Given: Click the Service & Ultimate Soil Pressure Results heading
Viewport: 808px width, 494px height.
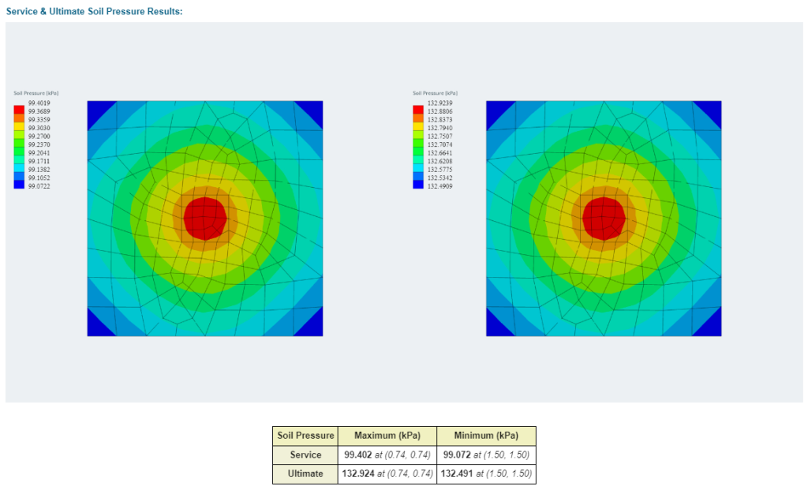Looking at the screenshot, I should coord(95,11).
